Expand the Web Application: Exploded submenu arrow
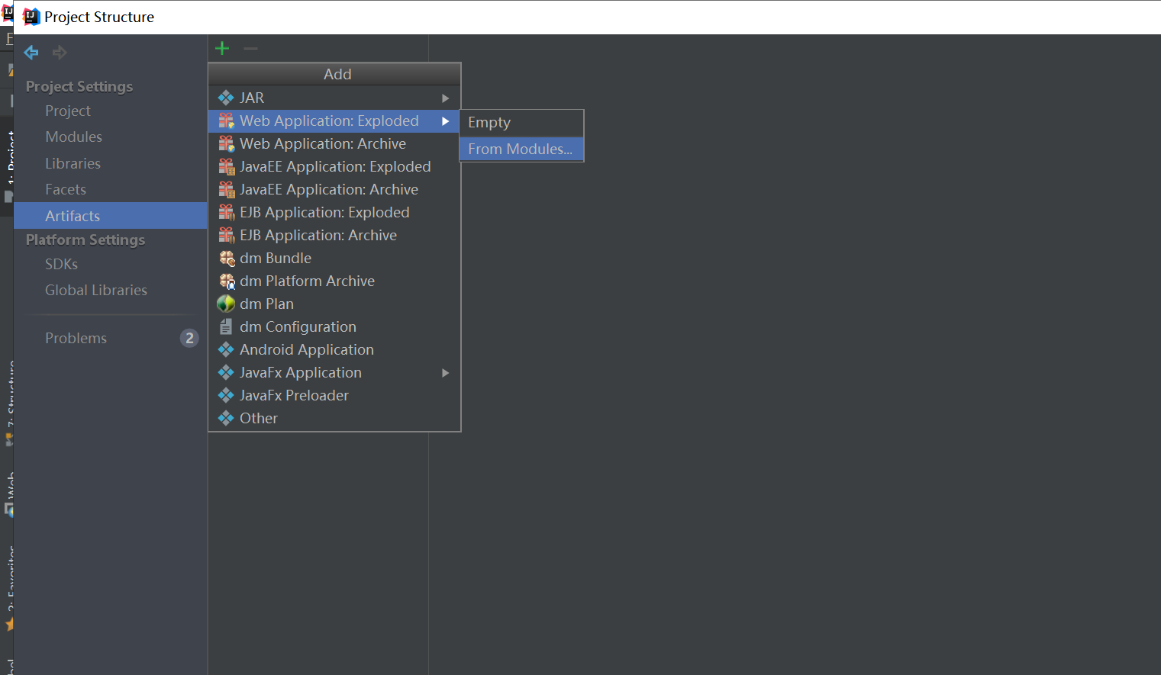Image resolution: width=1161 pixels, height=675 pixels. pyautogui.click(x=446, y=121)
